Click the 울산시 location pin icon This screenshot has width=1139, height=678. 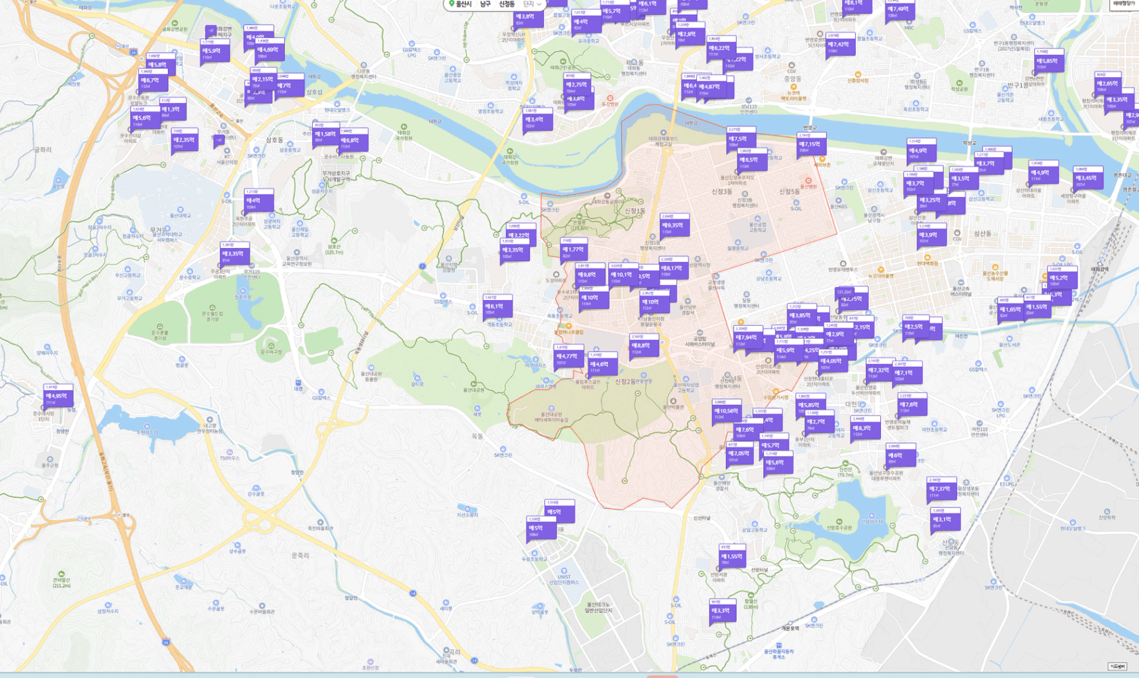(452, 4)
